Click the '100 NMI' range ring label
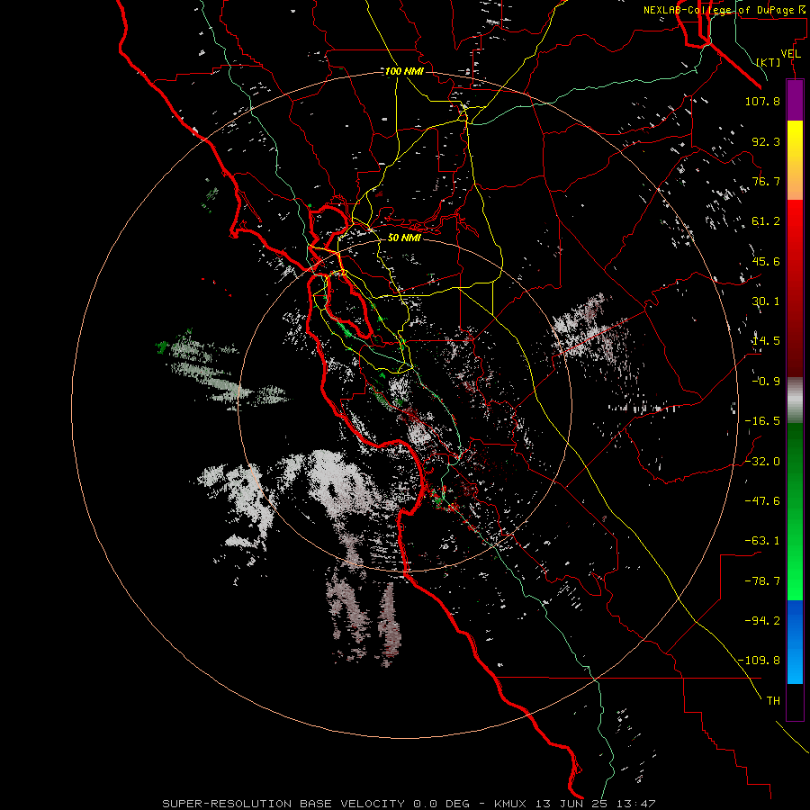 coord(404,71)
